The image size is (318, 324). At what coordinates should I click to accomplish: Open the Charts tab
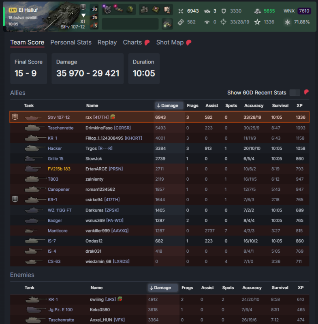pos(132,43)
